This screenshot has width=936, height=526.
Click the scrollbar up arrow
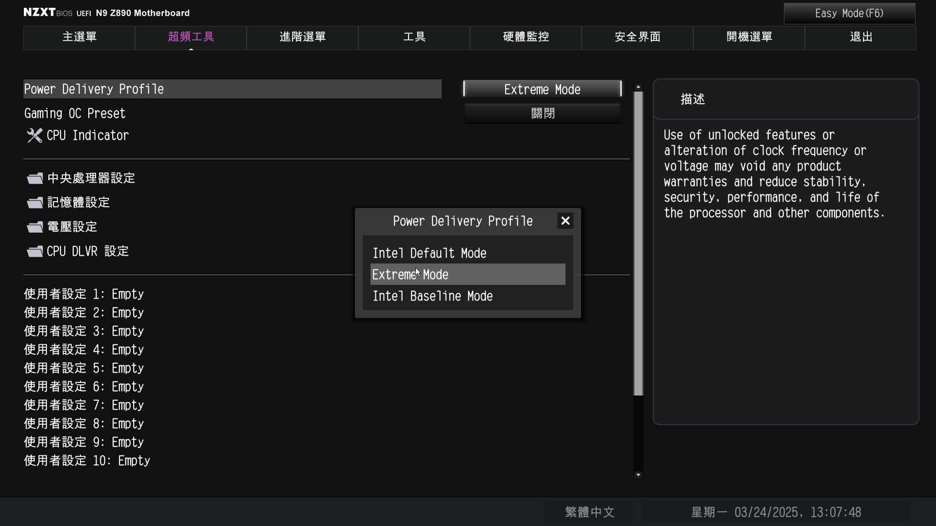[638, 87]
